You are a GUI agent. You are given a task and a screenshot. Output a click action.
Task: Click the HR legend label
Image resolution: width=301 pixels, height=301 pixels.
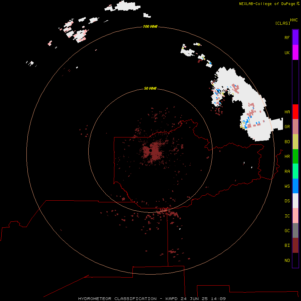tap(287, 157)
